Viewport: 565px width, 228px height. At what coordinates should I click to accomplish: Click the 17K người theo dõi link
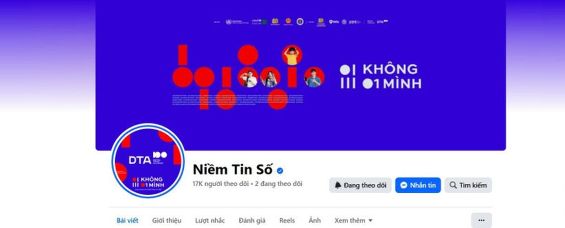tap(221, 184)
